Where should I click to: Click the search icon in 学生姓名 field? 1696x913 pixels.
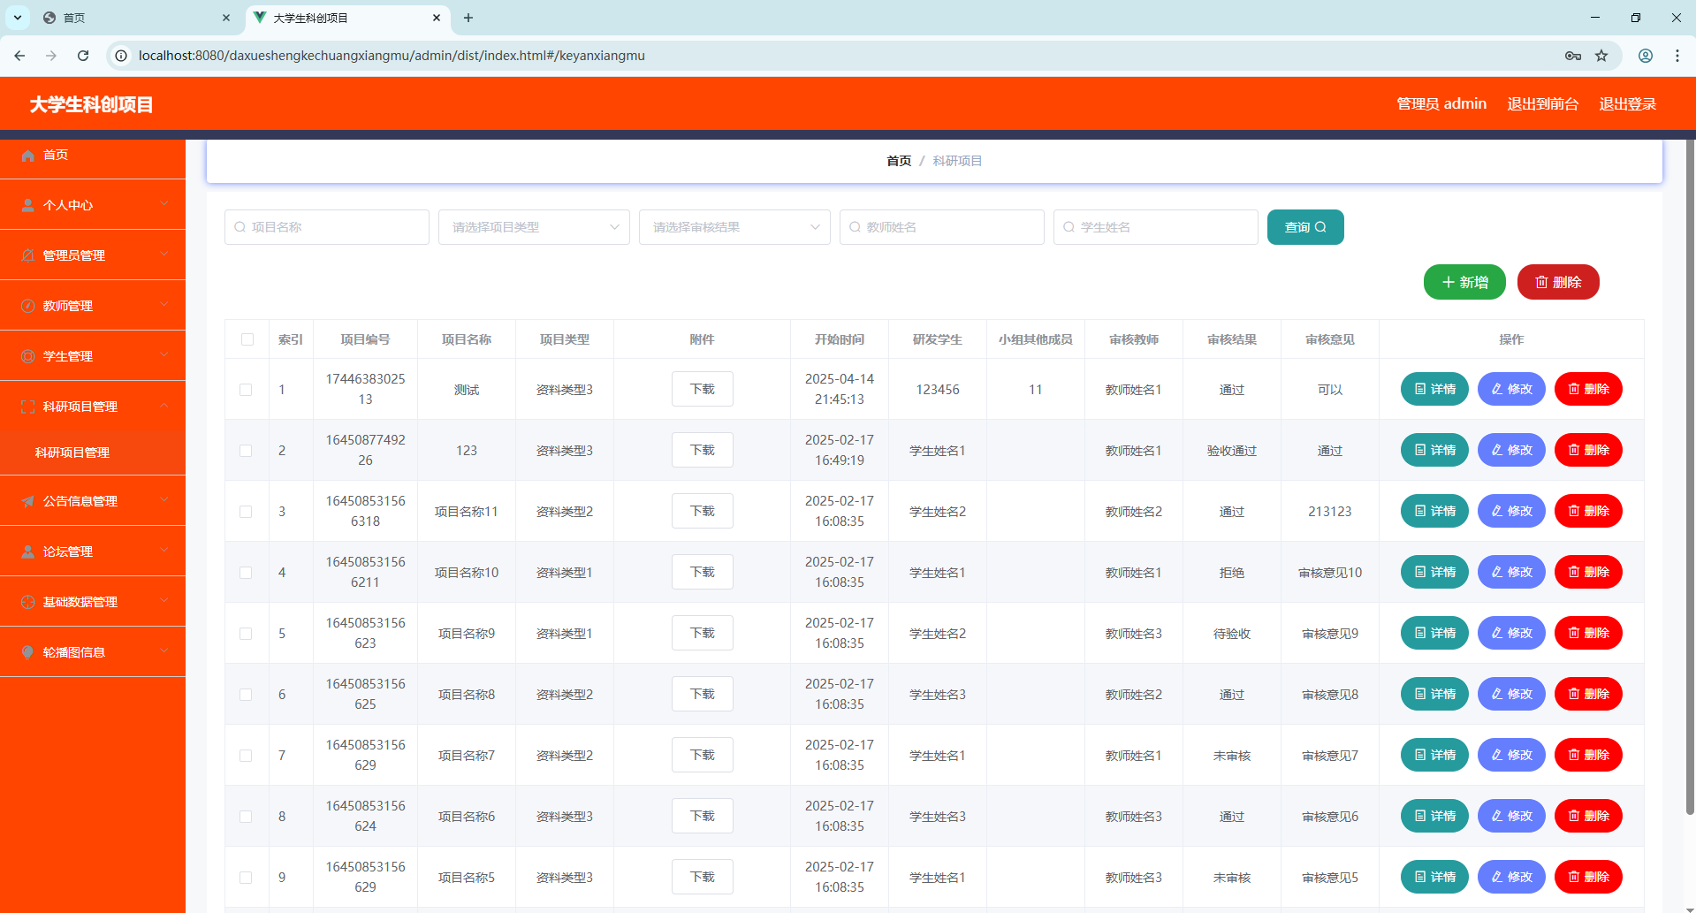(x=1069, y=227)
